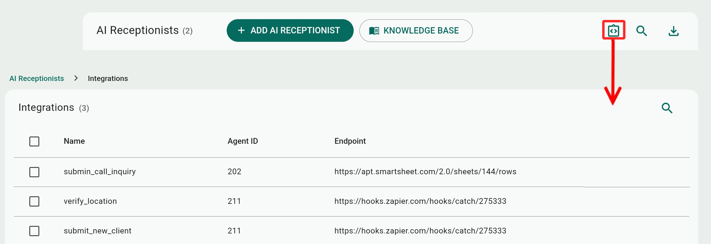Click the Agent ID column header

[243, 141]
